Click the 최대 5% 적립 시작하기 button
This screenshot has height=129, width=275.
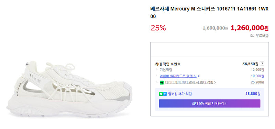(210, 104)
